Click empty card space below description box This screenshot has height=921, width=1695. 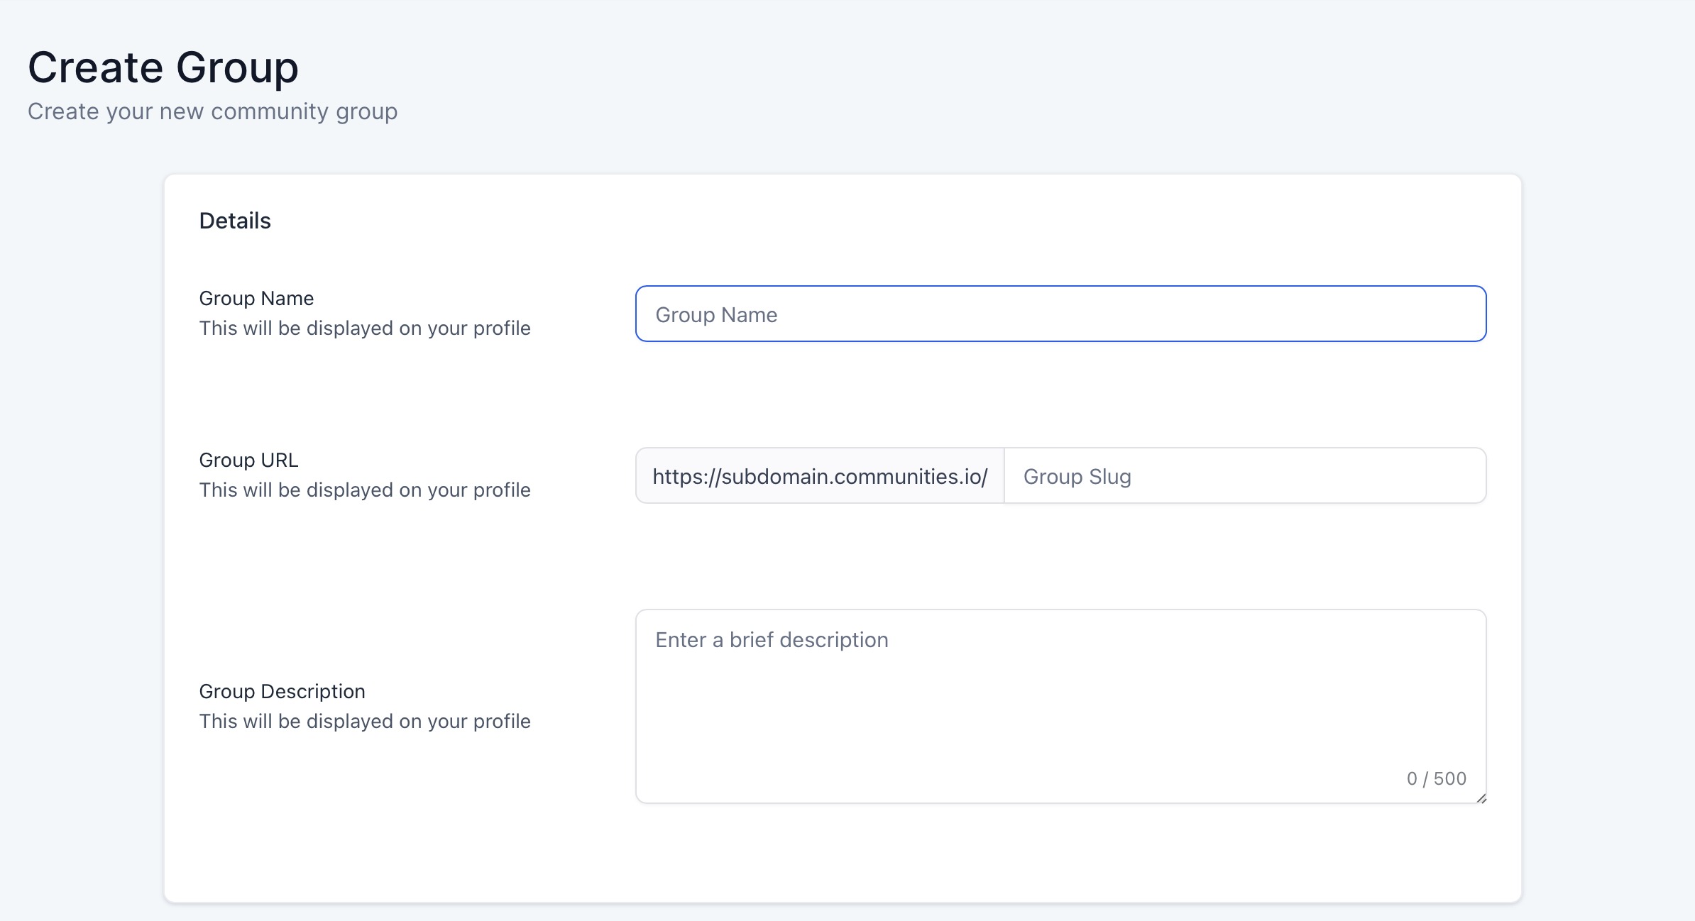(x=842, y=855)
